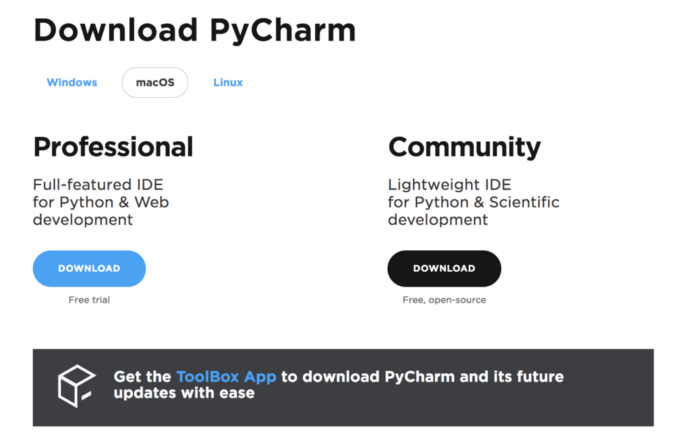This screenshot has width=675, height=441.
Task: Download the Community edition
Action: tap(444, 268)
